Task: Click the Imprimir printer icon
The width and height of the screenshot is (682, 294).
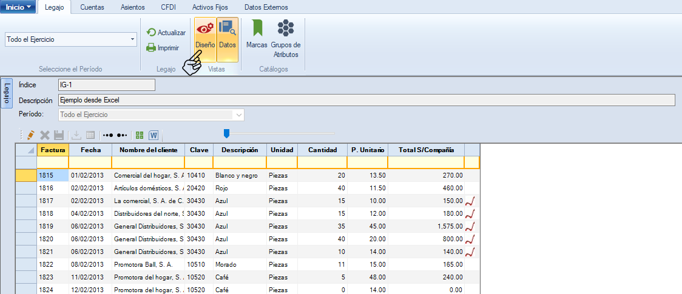Action: (x=152, y=48)
